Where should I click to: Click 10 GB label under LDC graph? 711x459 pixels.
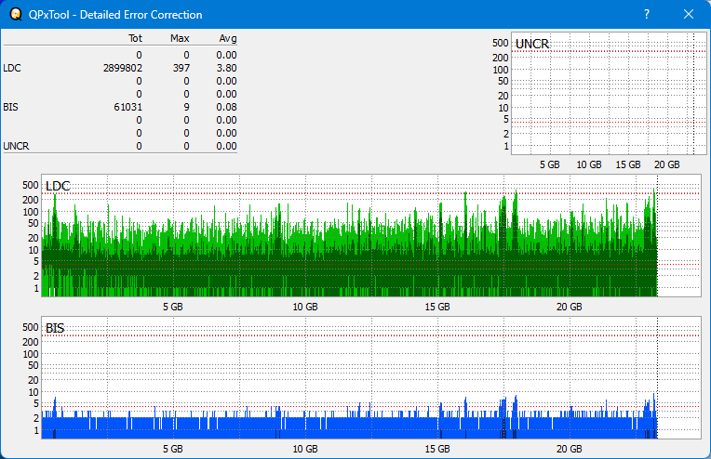tap(305, 307)
